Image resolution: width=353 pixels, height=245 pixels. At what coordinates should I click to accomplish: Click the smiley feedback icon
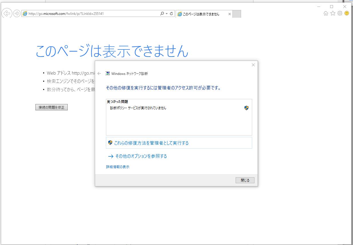(347, 13)
